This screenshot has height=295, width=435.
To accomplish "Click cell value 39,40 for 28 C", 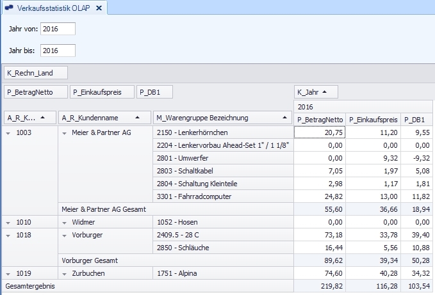I will point(416,235).
